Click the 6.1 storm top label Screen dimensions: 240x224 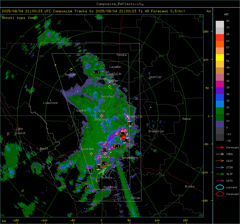click(x=96, y=72)
